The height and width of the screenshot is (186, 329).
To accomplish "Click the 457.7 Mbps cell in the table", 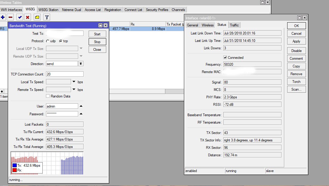I will pos(119,29).
